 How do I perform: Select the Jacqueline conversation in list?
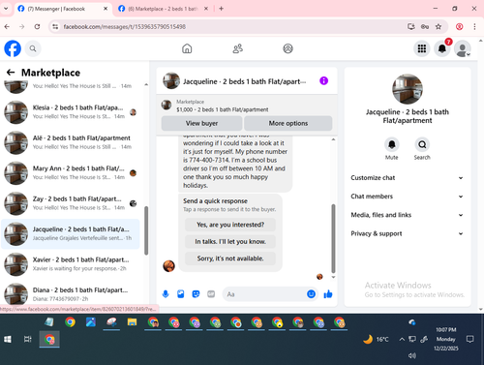[71, 233]
